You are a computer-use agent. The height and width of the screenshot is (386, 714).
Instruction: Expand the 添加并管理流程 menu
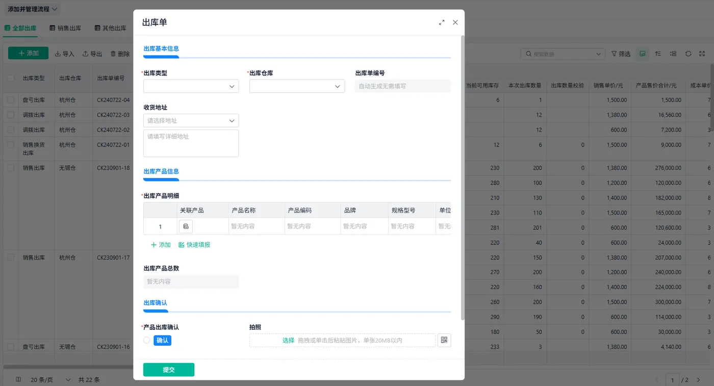[x=33, y=9]
